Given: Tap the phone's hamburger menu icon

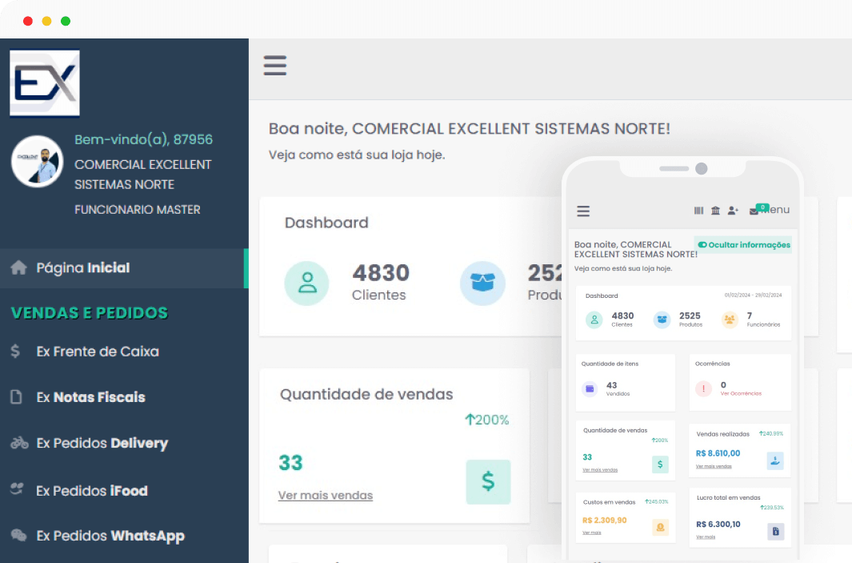Looking at the screenshot, I should coord(583,211).
